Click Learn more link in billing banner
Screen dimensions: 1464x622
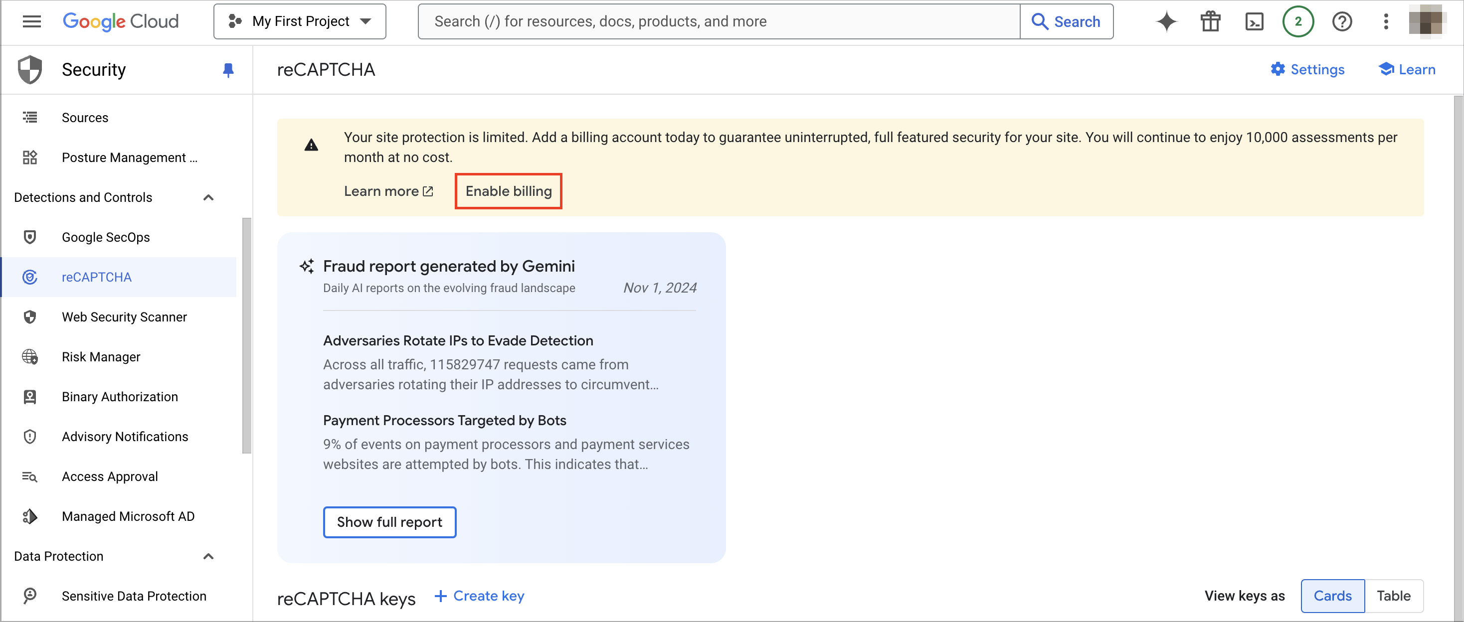(389, 191)
